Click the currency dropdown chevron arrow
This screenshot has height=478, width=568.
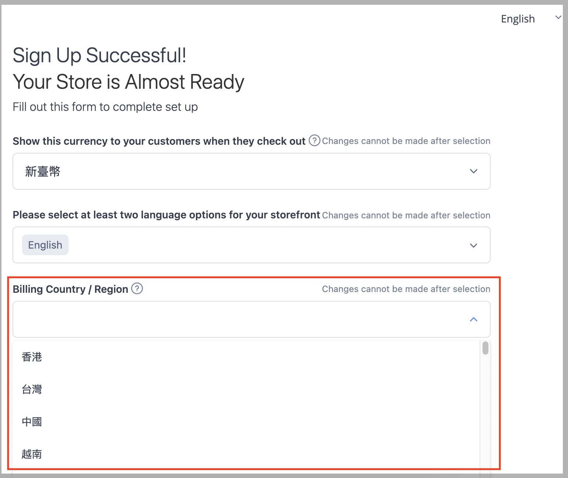tap(474, 171)
